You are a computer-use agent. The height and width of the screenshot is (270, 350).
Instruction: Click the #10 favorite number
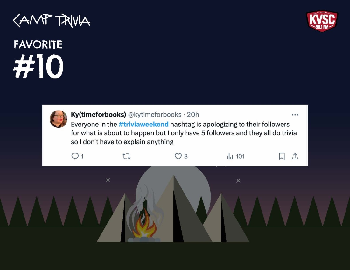(38, 66)
